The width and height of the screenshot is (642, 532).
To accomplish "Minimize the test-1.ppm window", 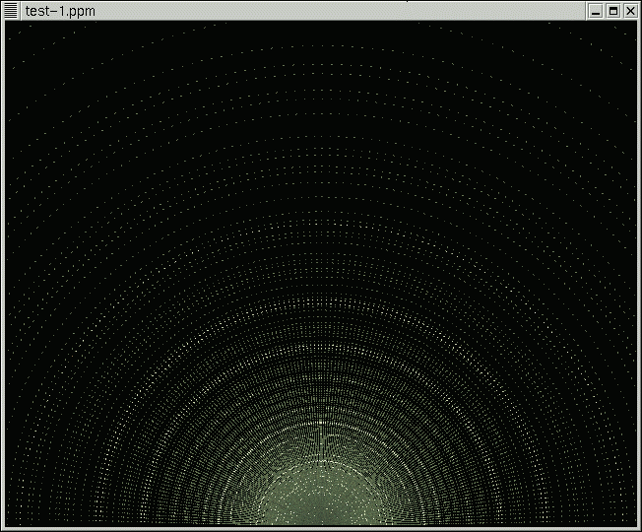I will pos(596,11).
